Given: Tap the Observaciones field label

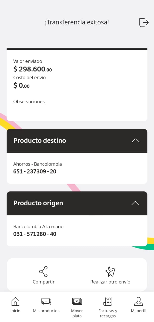Looking at the screenshot, I should pos(29,102).
